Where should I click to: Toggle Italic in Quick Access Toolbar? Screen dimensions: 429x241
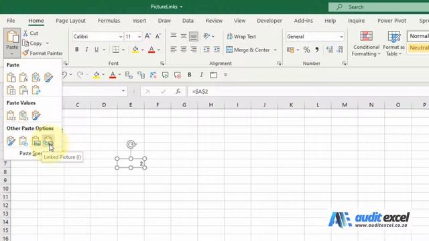click(201, 75)
